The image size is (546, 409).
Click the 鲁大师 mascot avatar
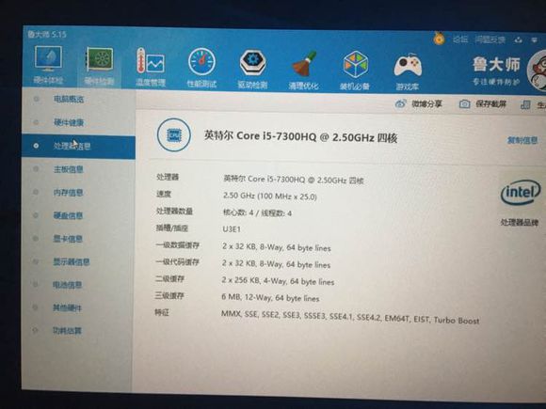[538, 71]
